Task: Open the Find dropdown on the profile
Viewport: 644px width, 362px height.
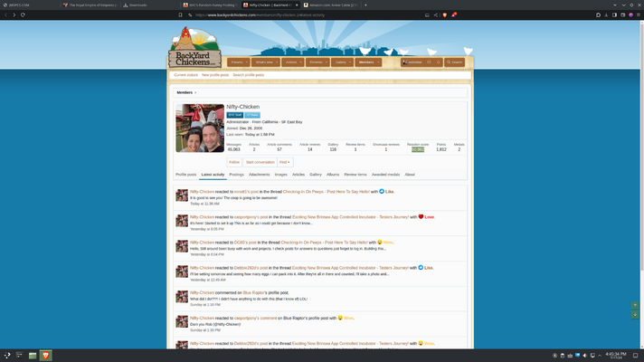Action: (x=285, y=162)
